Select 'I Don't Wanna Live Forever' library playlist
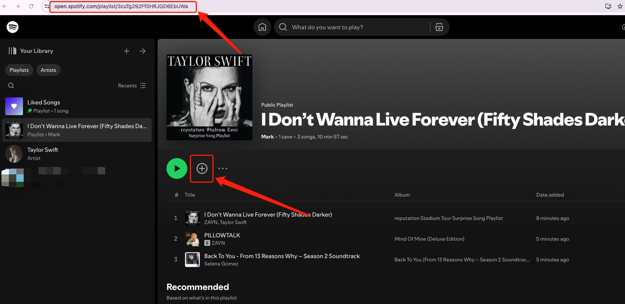 click(77, 130)
